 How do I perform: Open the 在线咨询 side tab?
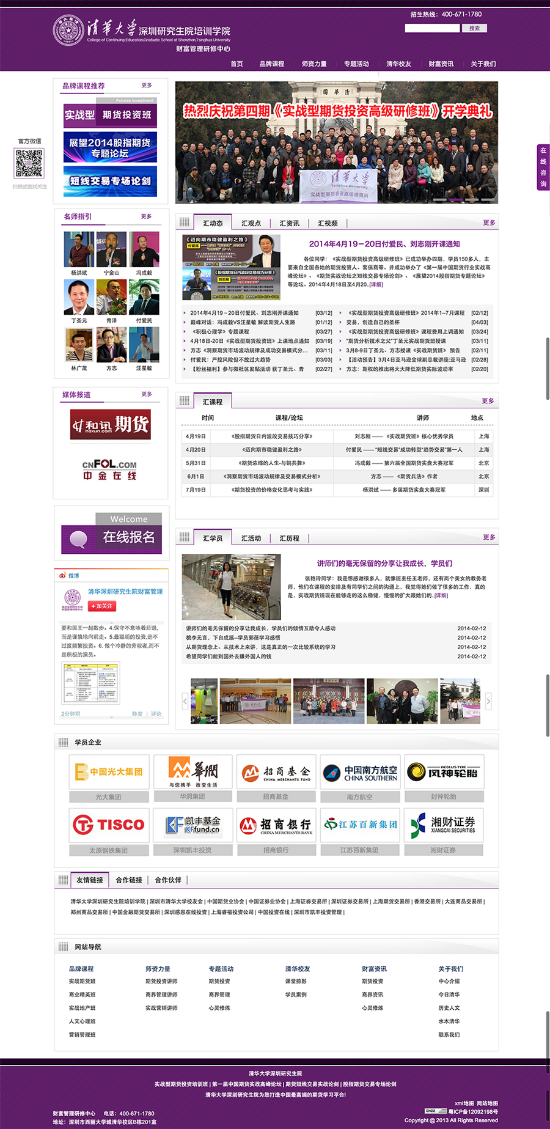543,167
